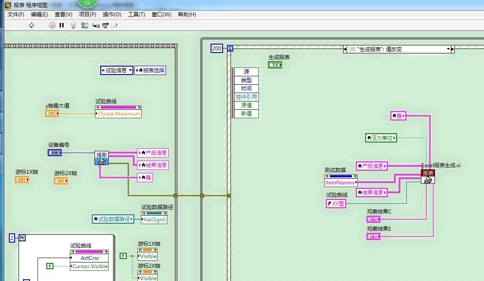The height and width of the screenshot is (281, 484).
Task: Go to next event case arrow
Action: 453,49
